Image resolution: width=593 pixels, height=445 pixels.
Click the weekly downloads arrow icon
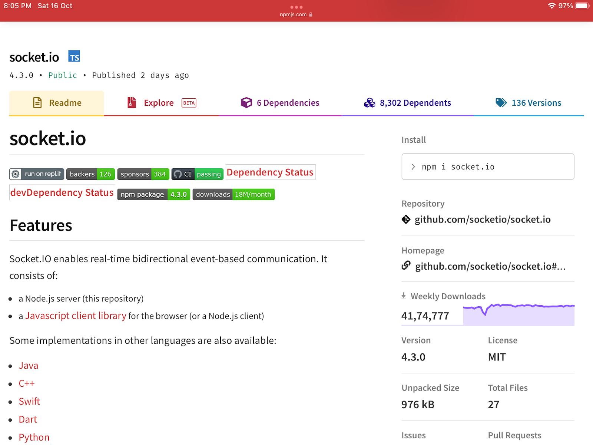click(404, 296)
